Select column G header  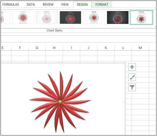37,48
